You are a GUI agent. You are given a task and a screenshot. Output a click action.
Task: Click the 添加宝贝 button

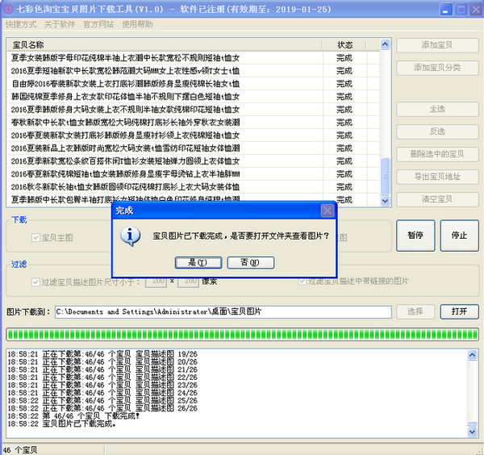click(x=437, y=45)
